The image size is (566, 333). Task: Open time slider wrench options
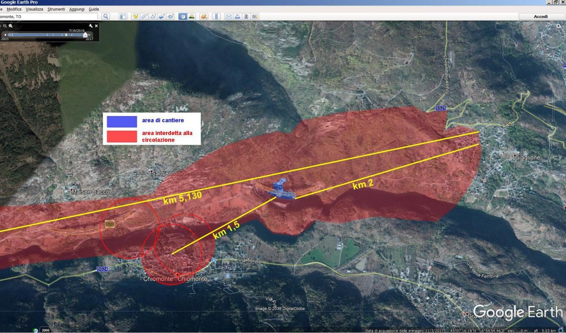(x=91, y=26)
